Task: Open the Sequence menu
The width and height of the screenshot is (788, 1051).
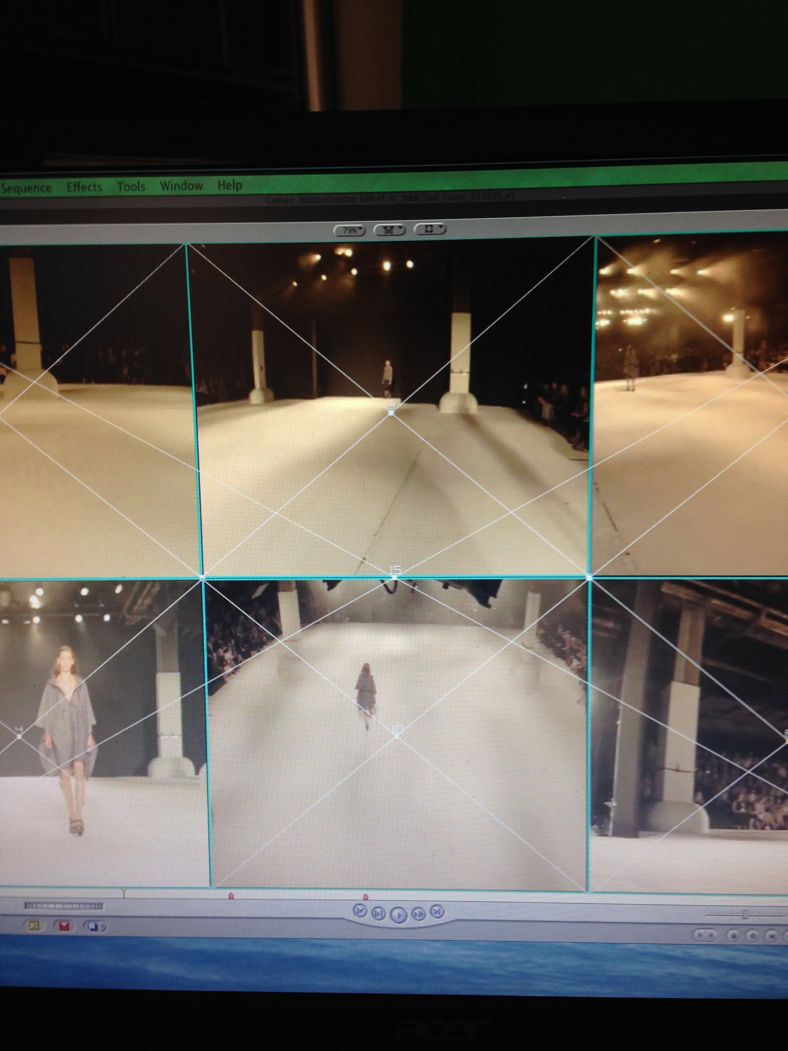Action: pyautogui.click(x=25, y=188)
